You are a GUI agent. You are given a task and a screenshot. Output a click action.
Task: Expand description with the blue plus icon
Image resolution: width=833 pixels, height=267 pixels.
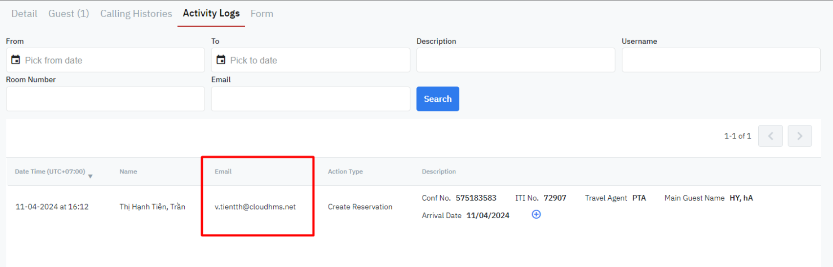(x=536, y=214)
